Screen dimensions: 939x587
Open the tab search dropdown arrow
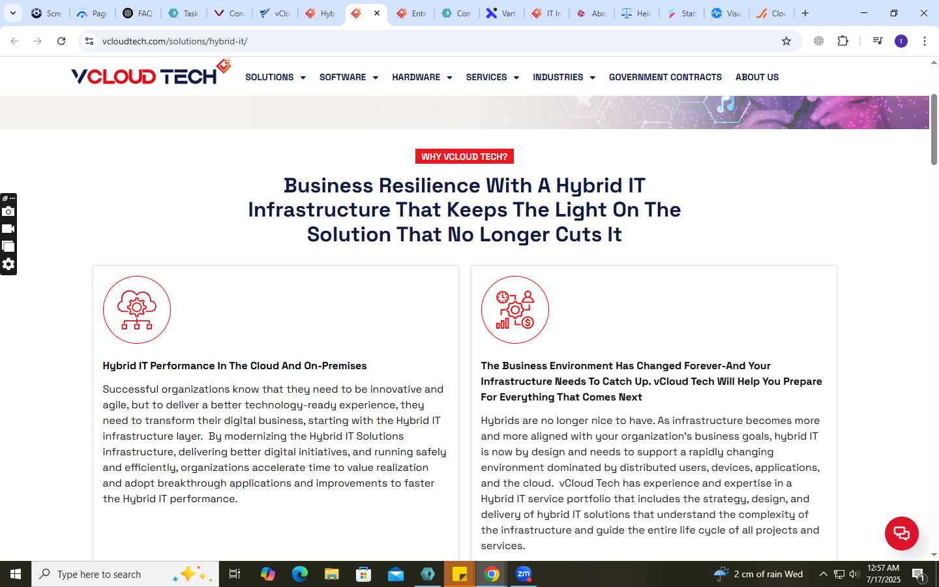[x=12, y=13]
